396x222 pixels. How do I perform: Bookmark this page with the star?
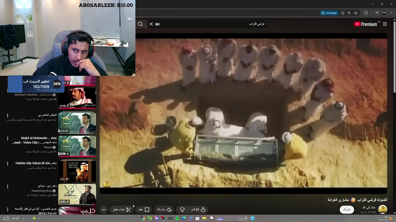pyautogui.click(x=356, y=13)
